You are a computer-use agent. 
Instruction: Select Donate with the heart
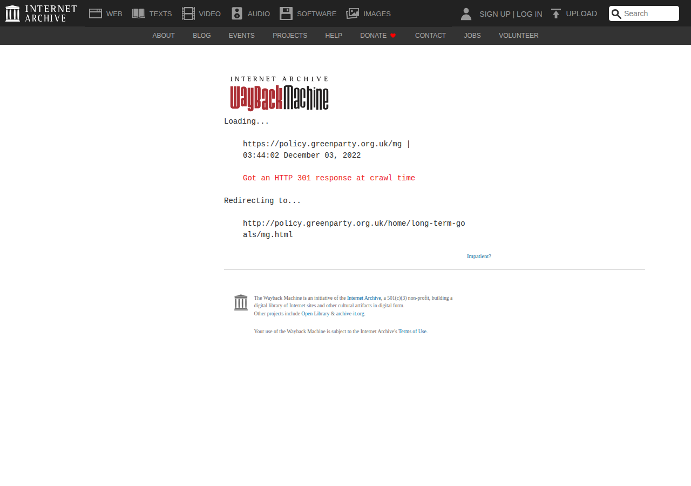[378, 36]
